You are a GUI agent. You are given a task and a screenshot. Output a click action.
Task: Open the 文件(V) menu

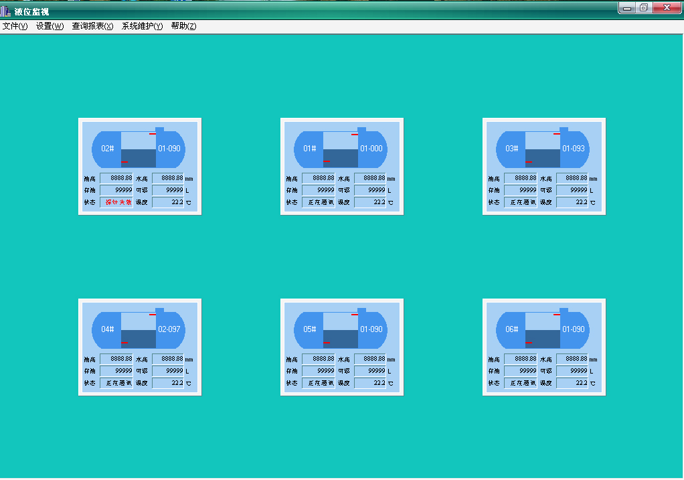(15, 26)
